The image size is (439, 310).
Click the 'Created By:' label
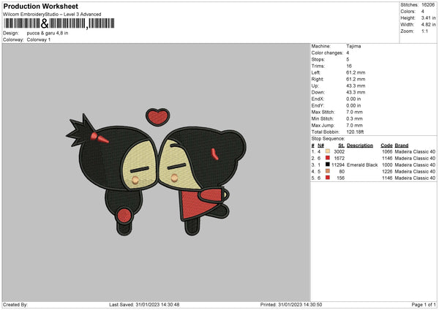(15, 304)
